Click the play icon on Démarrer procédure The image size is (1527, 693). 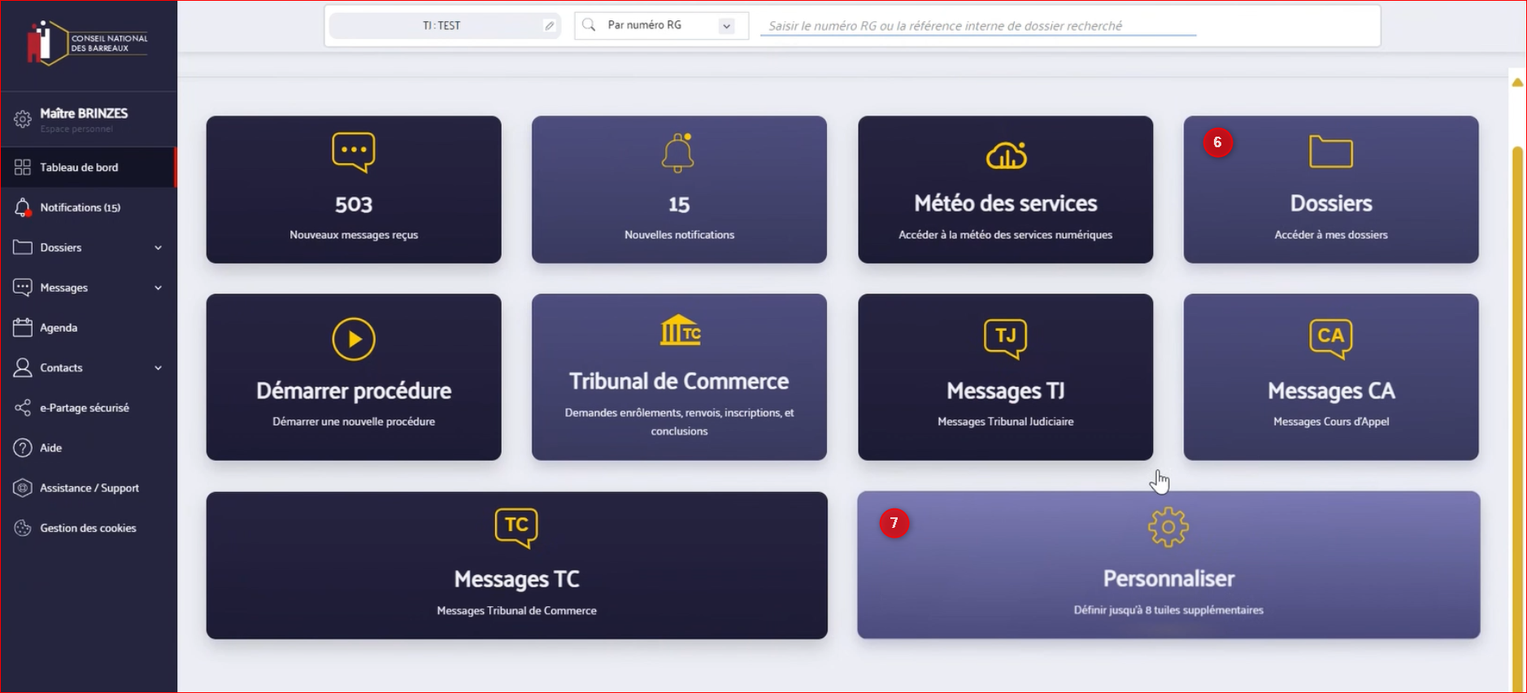coord(354,339)
